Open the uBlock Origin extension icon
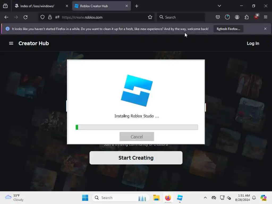The width and height of the screenshot is (272, 204). point(256,17)
